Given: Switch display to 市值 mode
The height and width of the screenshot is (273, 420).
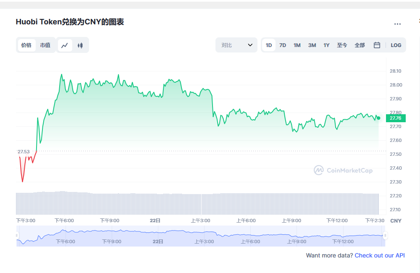Looking at the screenshot, I should click(x=45, y=45).
